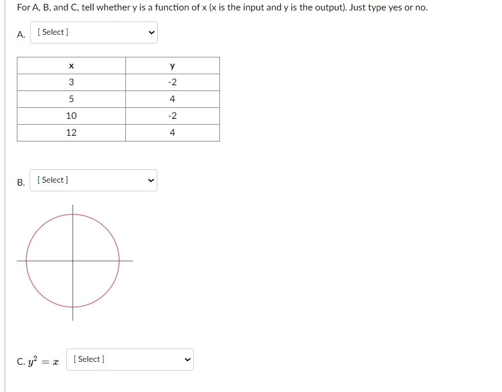Viewport: 502px width, 392px height.
Task: Click the horizontal axis of the graph
Action: (128, 260)
